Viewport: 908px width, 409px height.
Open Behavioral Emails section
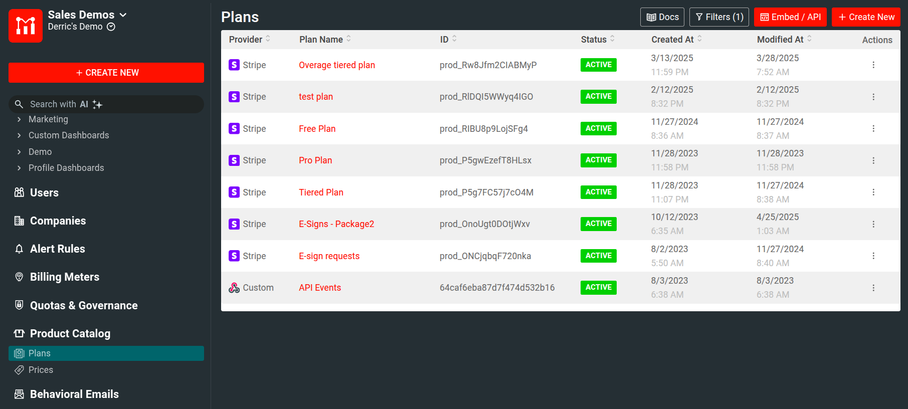click(x=74, y=394)
